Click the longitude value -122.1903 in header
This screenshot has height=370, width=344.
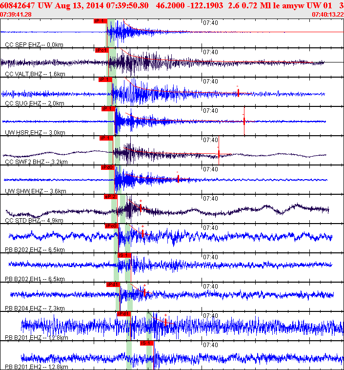(x=205, y=5)
